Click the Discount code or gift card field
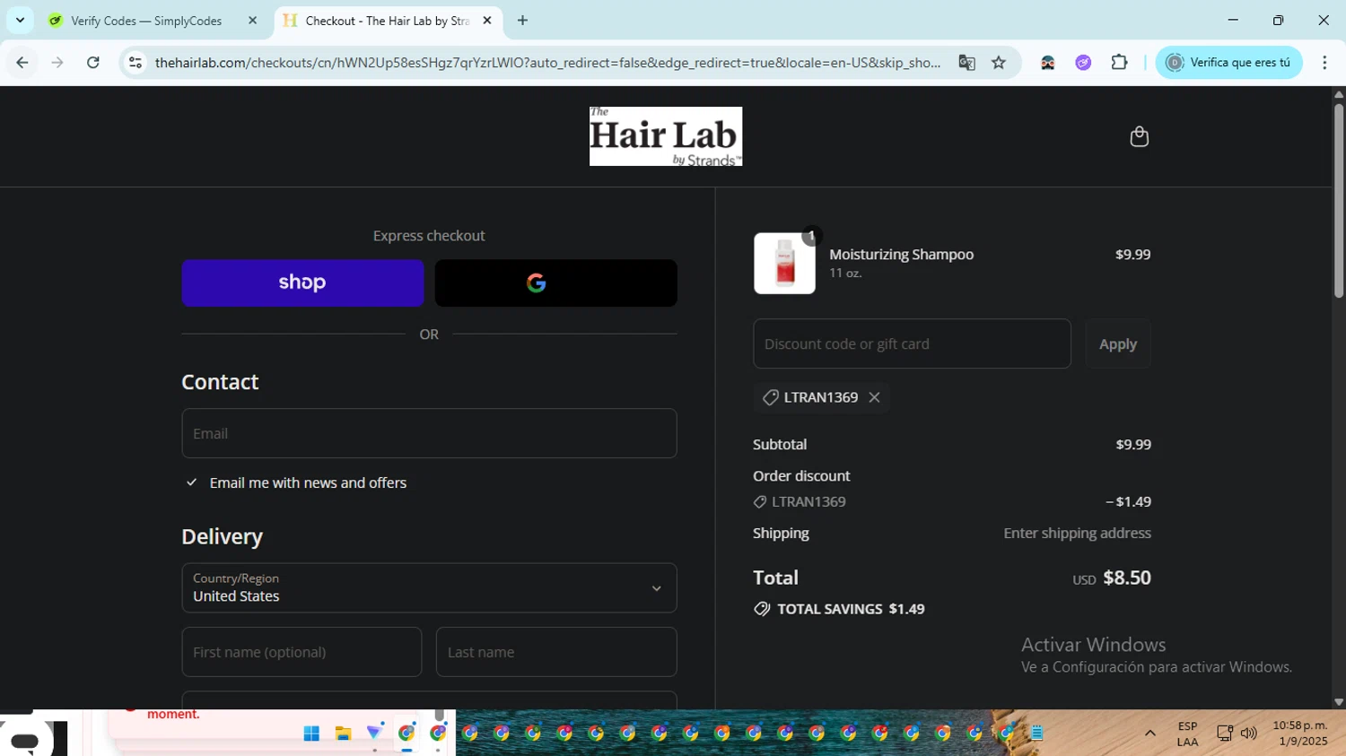This screenshot has width=1346, height=756. coord(912,343)
